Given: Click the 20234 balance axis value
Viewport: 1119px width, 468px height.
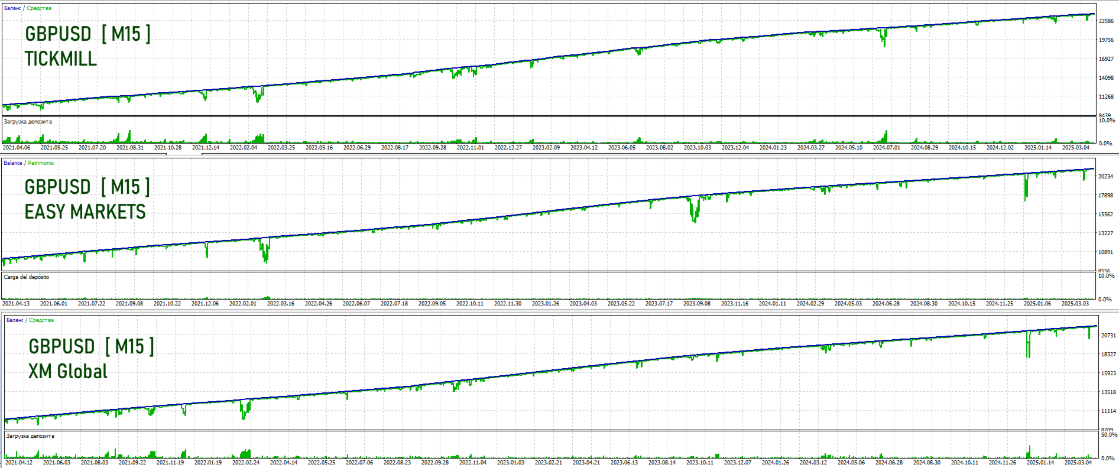Looking at the screenshot, I should tap(1106, 177).
